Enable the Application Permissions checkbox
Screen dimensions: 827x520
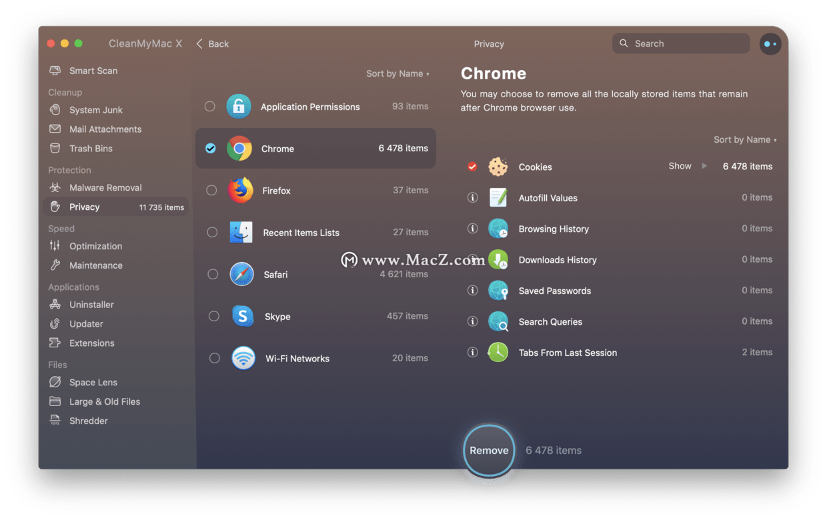pos(210,107)
